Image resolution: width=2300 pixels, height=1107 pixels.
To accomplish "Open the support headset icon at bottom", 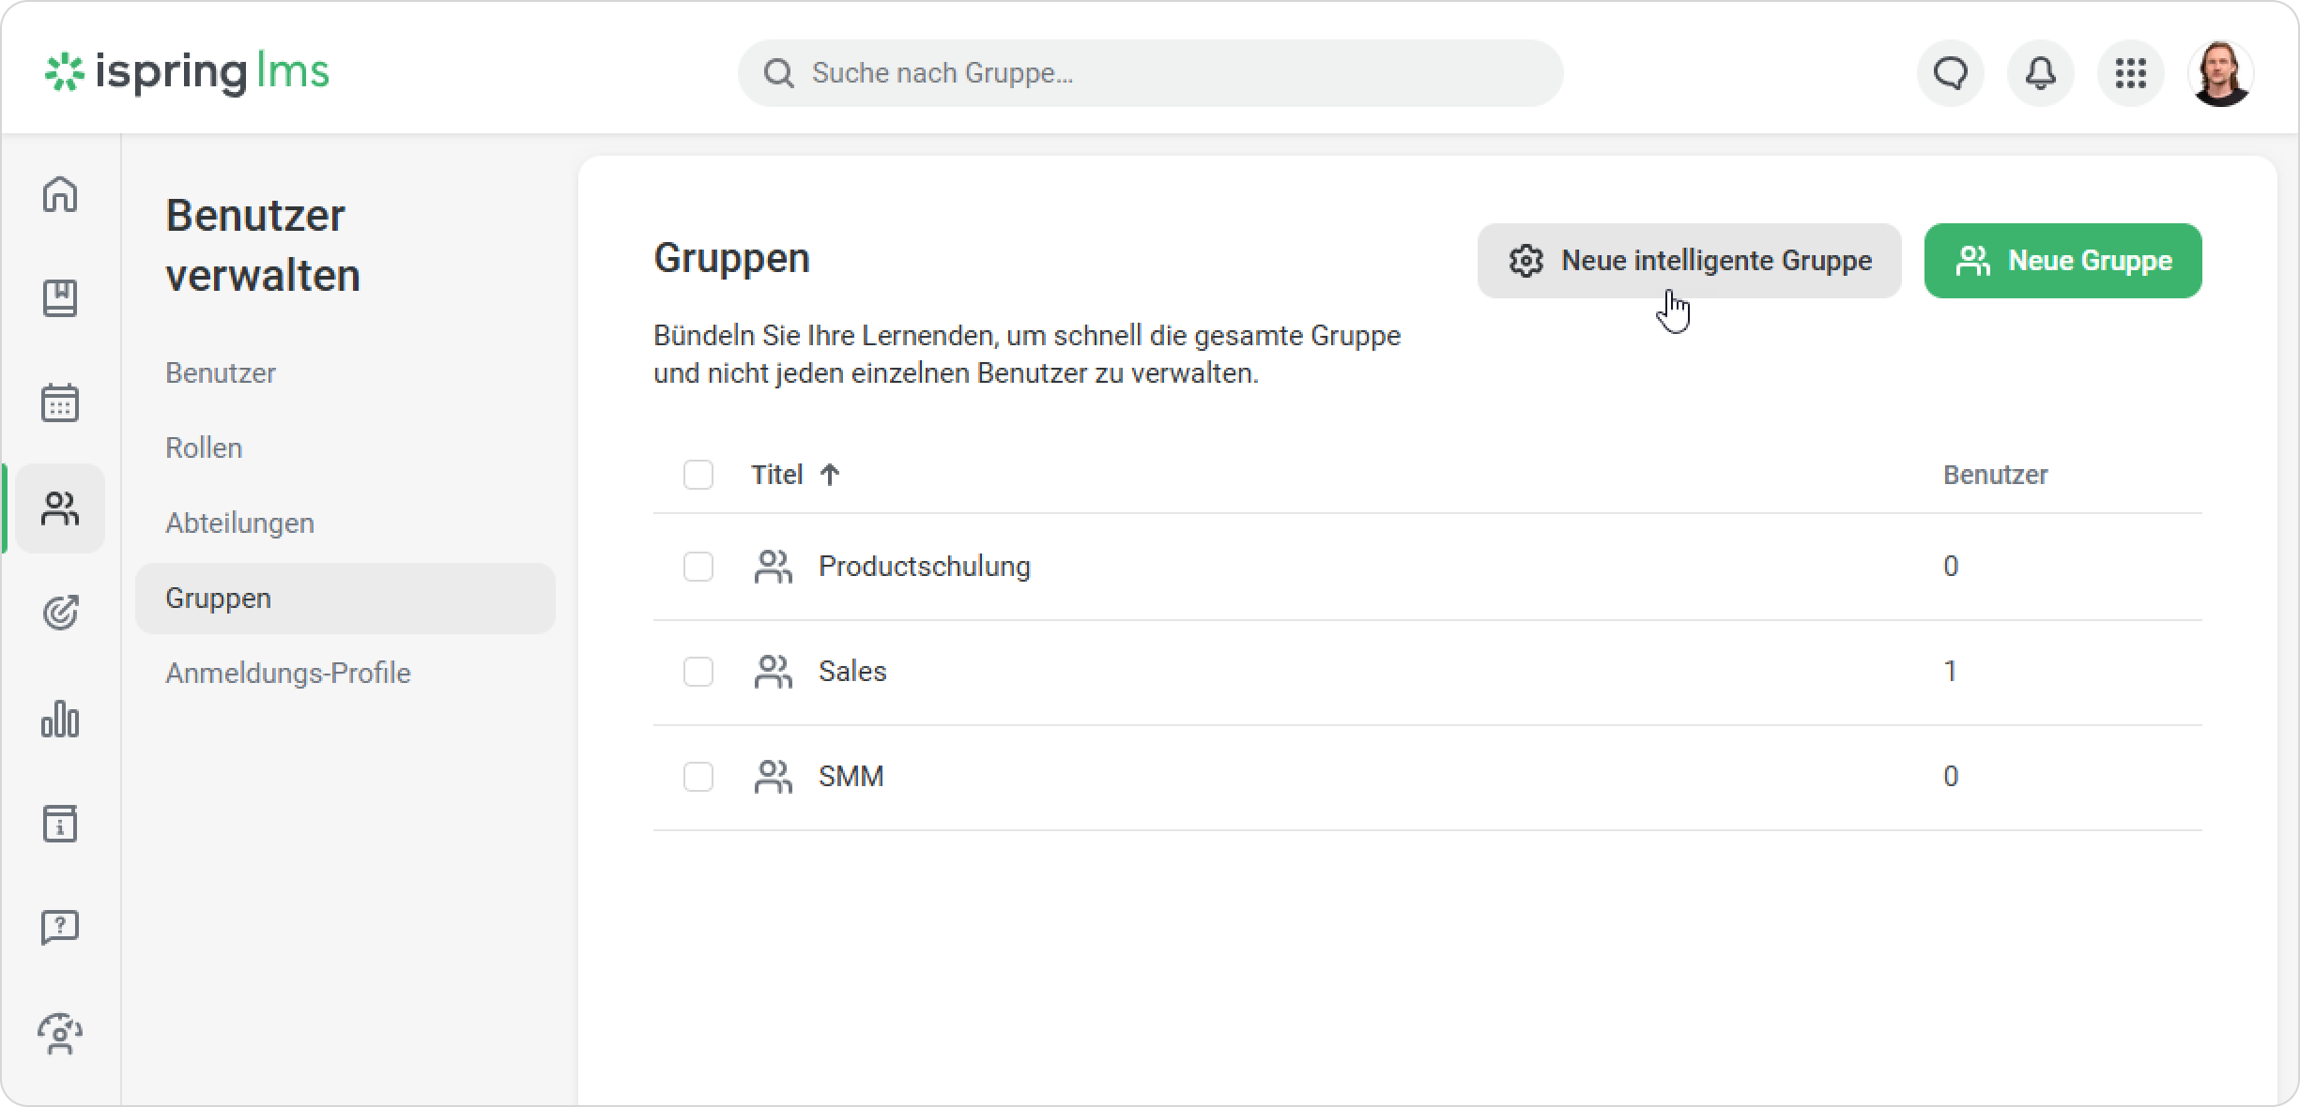I will [60, 1034].
